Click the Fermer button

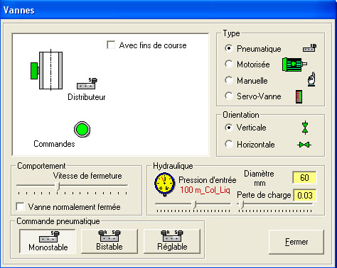coord(296,242)
